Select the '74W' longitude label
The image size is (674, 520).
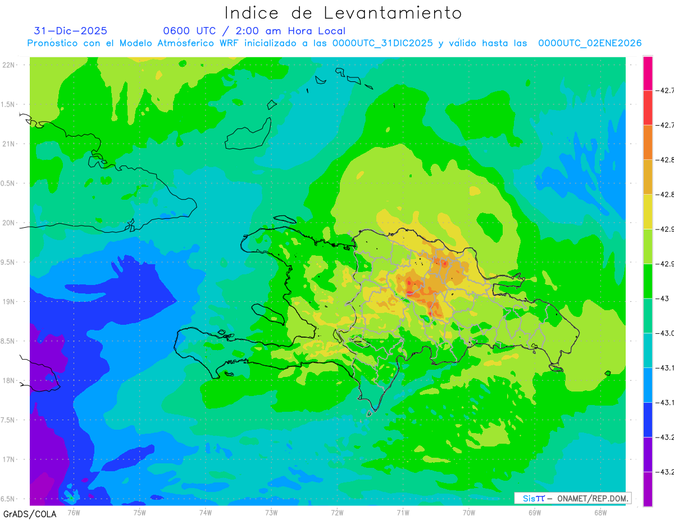tap(206, 512)
